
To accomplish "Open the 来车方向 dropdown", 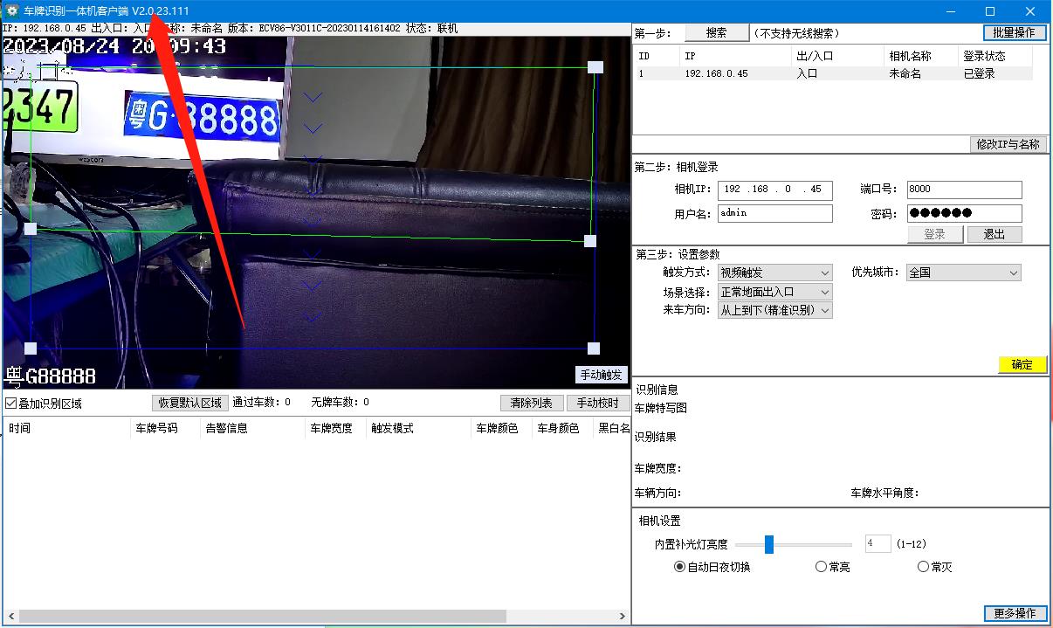I will [774, 311].
